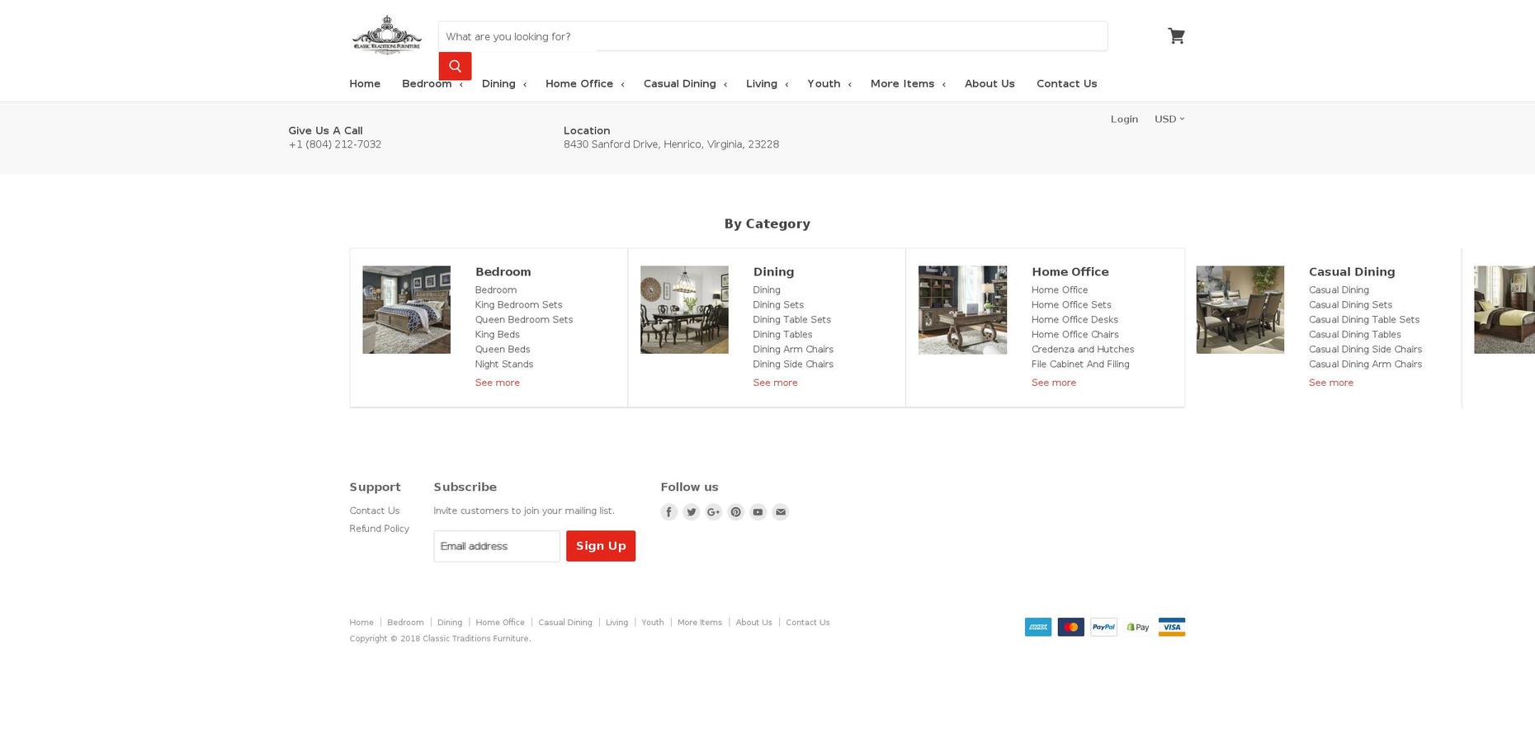Expand the Home Office menu in the top navigation
This screenshot has width=1535, height=734.
[x=585, y=83]
